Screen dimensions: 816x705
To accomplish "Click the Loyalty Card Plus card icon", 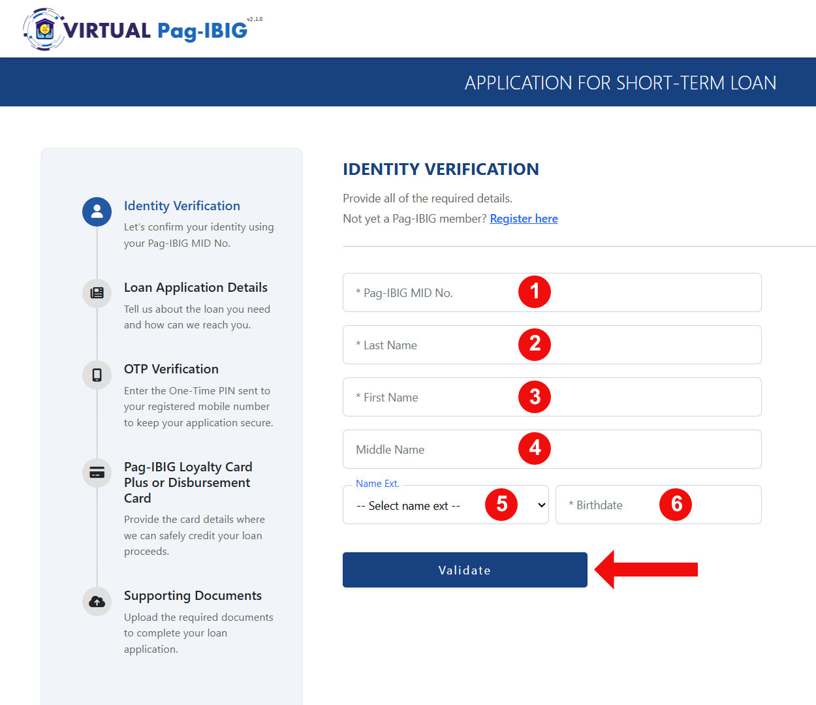I will tap(97, 473).
